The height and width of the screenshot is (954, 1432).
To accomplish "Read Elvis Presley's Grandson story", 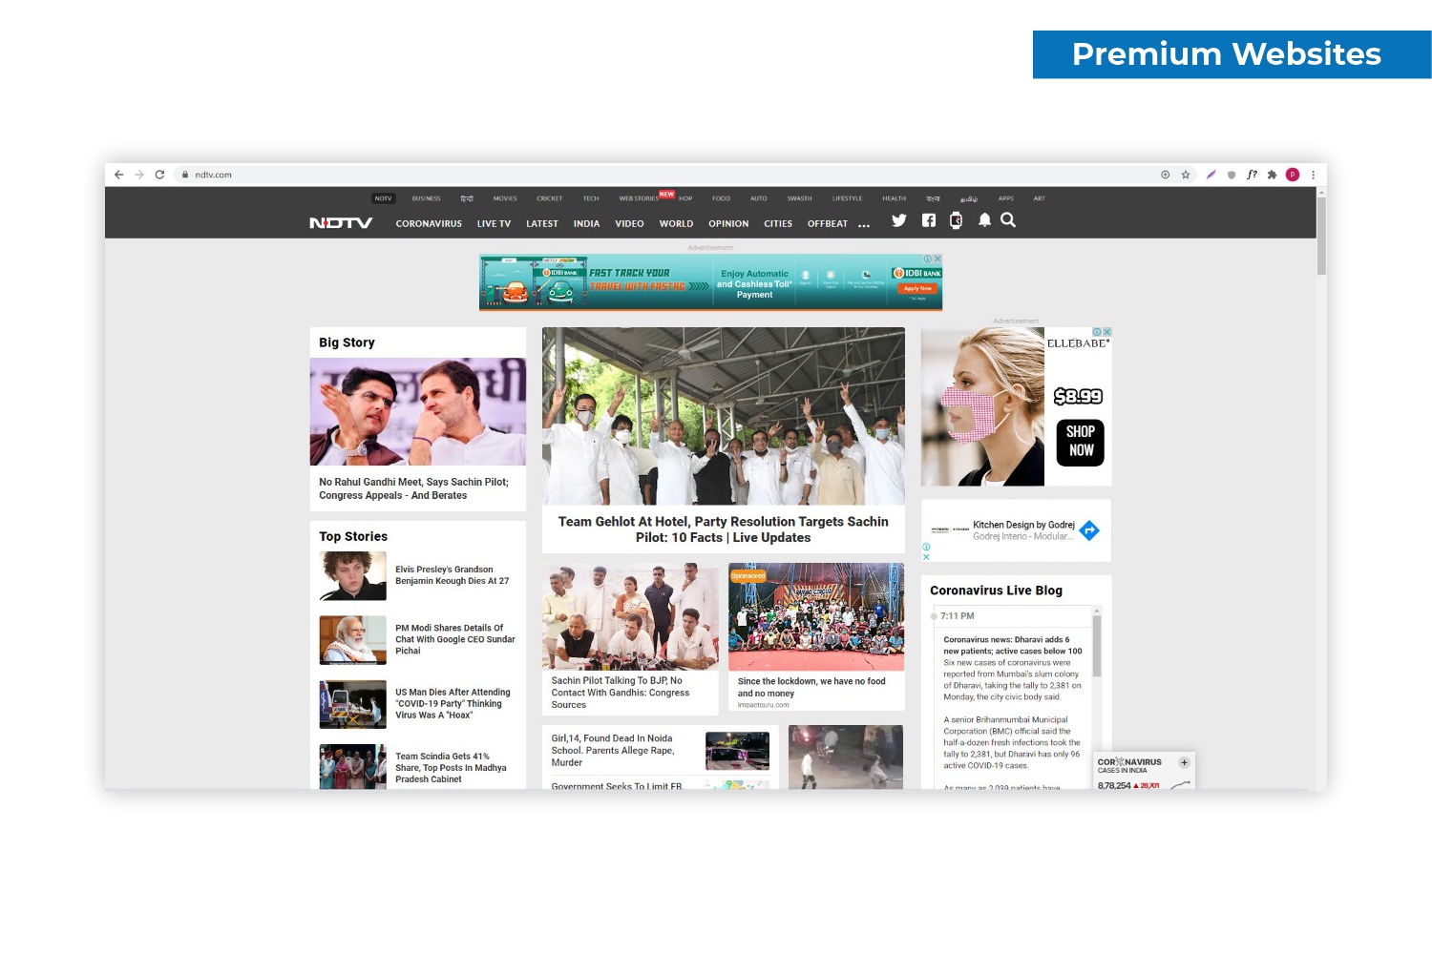I will [452, 575].
